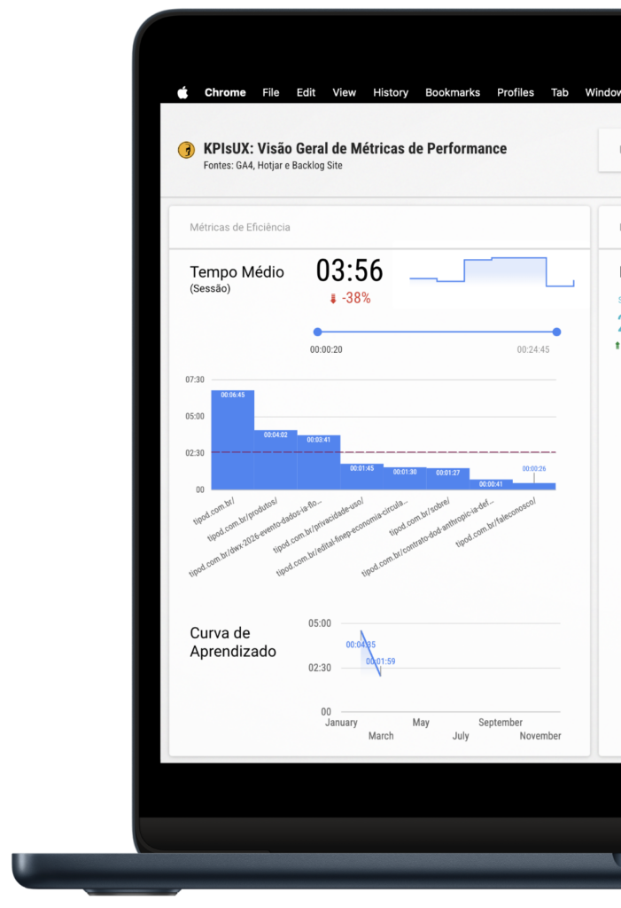Click the red down-arrow next to -38%
The width and height of the screenshot is (621, 908).
[333, 299]
